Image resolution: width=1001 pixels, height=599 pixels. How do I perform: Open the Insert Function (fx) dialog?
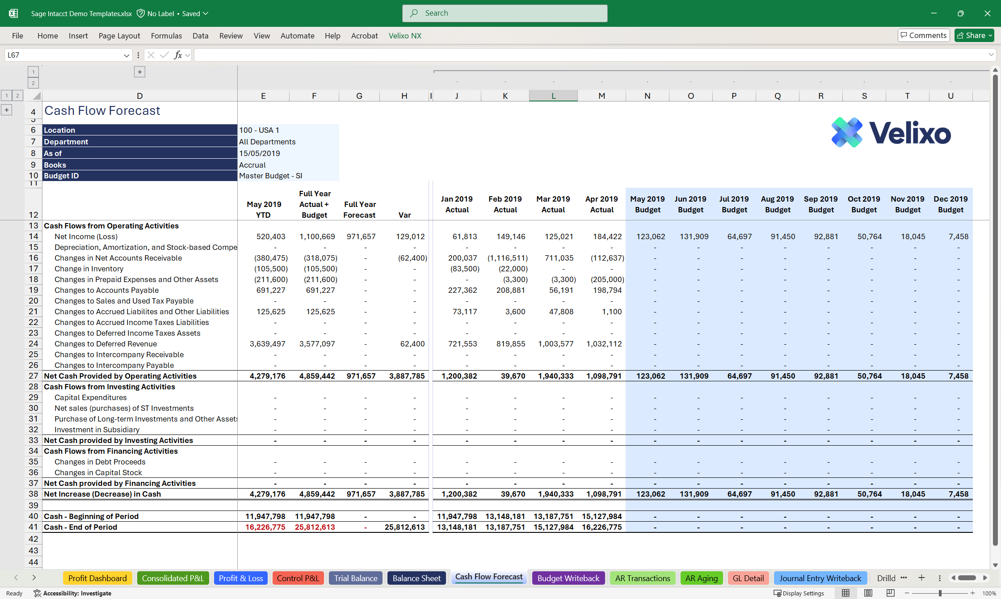pos(178,55)
